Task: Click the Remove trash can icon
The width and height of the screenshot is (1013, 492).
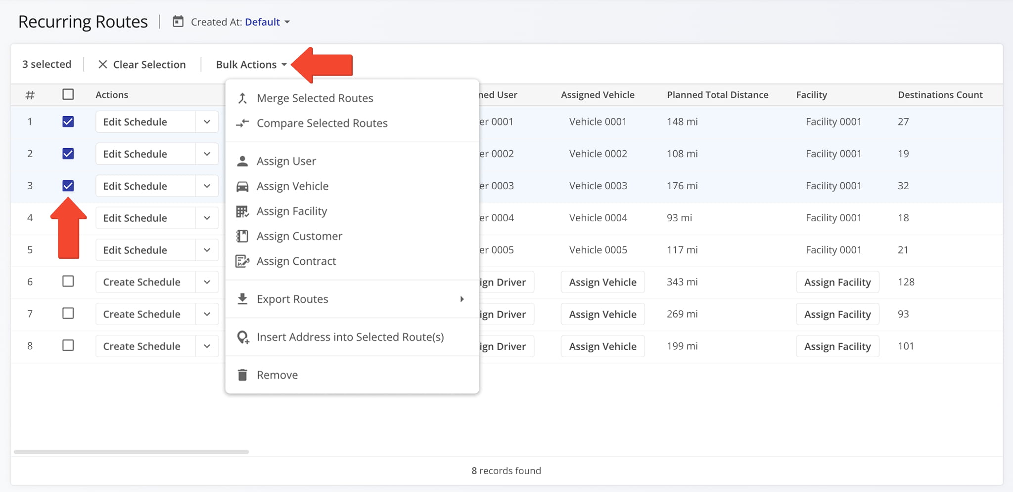Action: pos(242,374)
